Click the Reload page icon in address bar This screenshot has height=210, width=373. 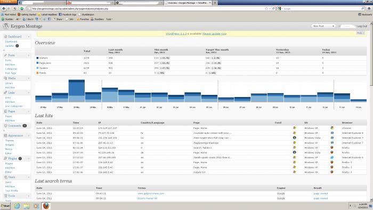[x=273, y=9]
